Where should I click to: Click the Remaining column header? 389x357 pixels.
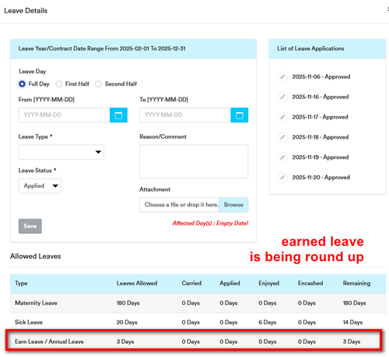click(356, 283)
